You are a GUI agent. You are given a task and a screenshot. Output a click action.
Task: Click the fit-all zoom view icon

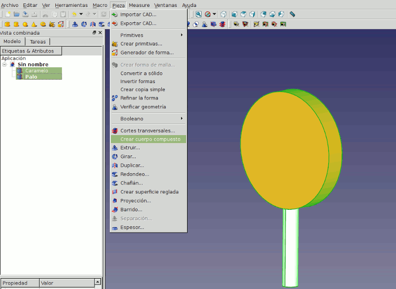[x=198, y=14]
